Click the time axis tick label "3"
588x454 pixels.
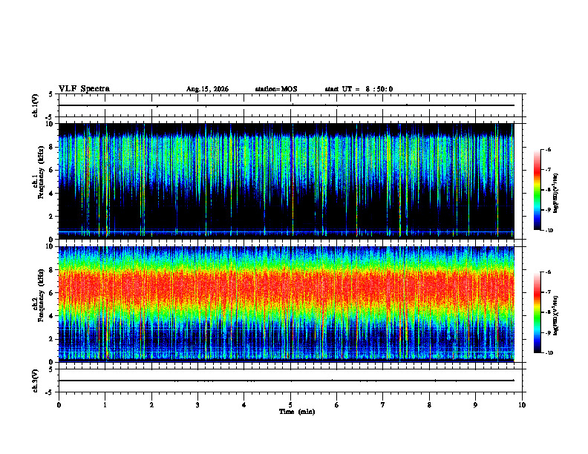[x=197, y=405]
